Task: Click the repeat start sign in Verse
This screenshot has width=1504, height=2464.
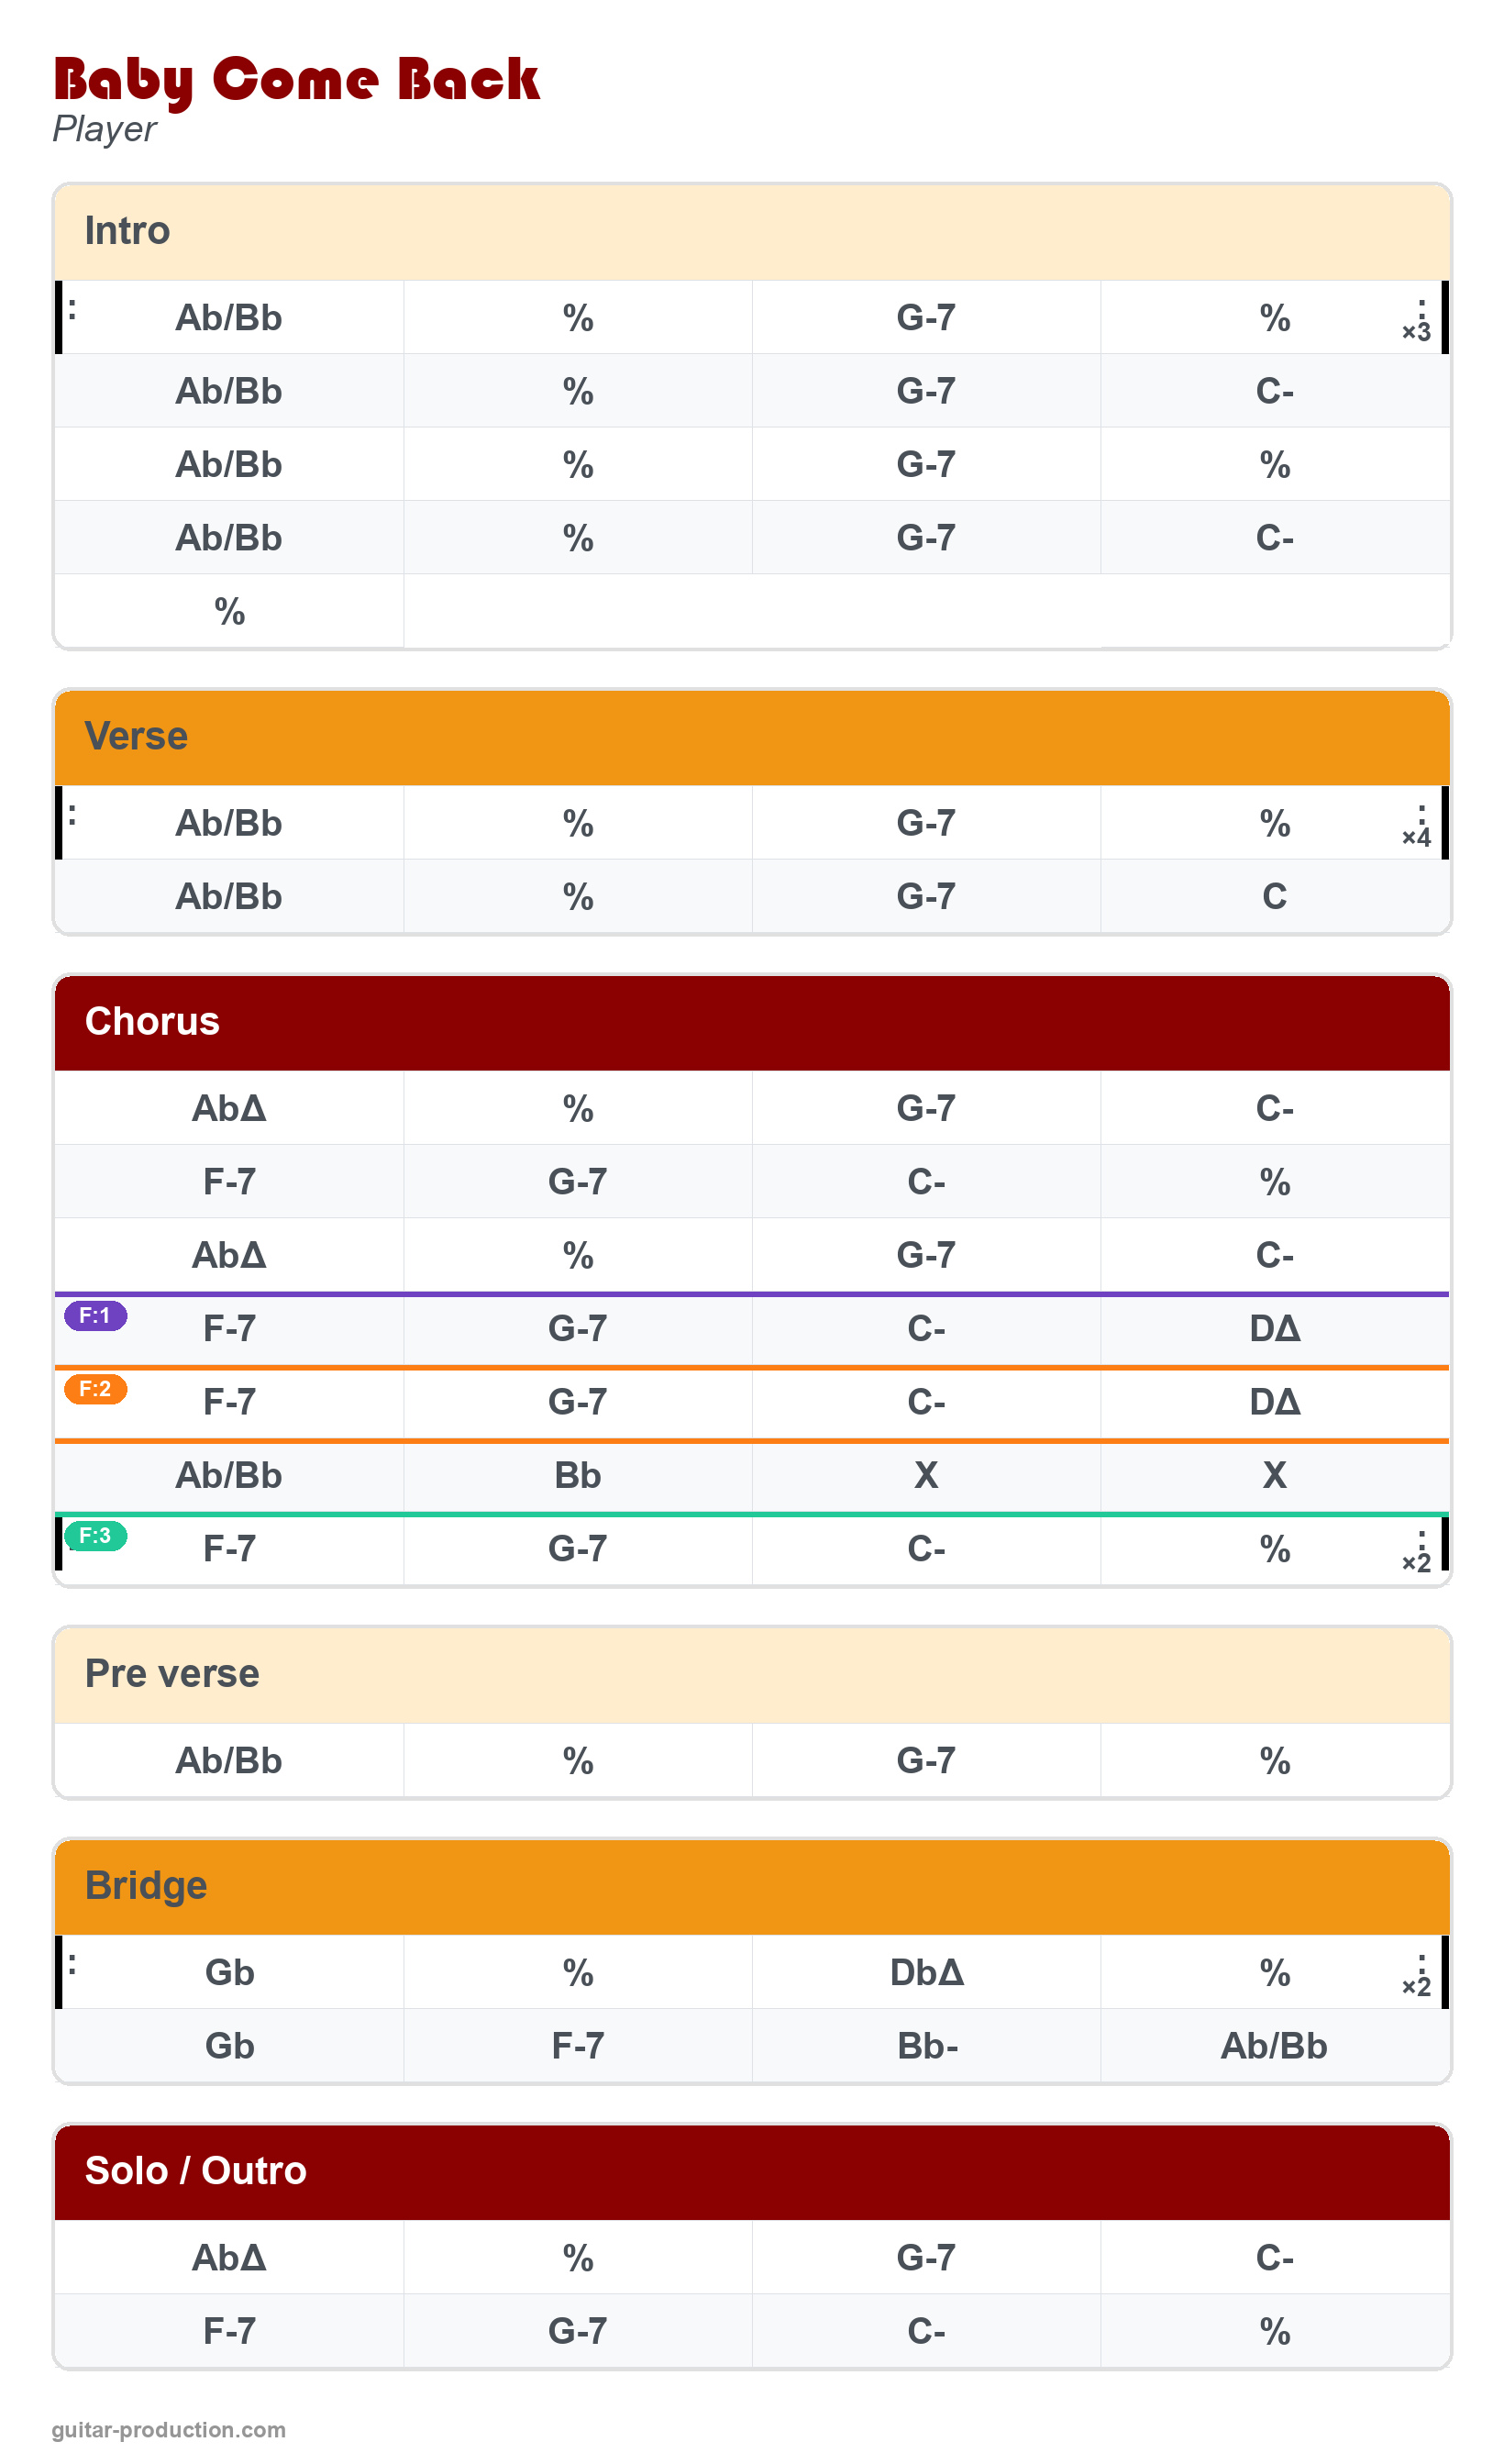Action: pyautogui.click(x=72, y=815)
